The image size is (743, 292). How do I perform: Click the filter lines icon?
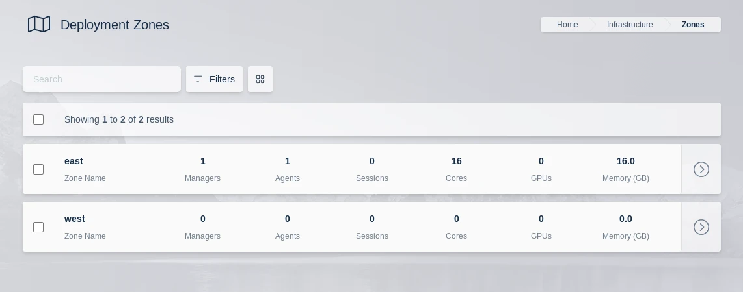[198, 79]
